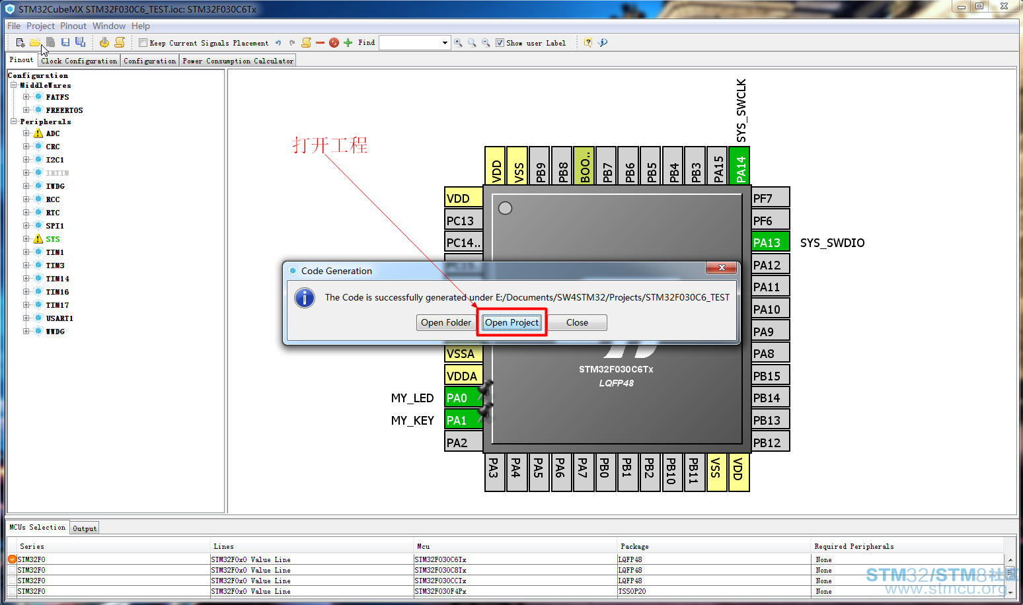This screenshot has width=1023, height=605.
Task: Click Close in the Code Generation dialog
Action: pyautogui.click(x=577, y=322)
